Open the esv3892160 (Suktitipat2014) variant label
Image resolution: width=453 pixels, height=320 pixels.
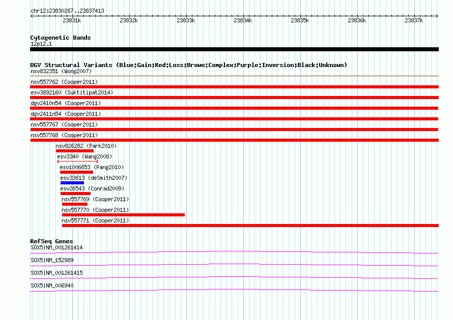coord(72,92)
